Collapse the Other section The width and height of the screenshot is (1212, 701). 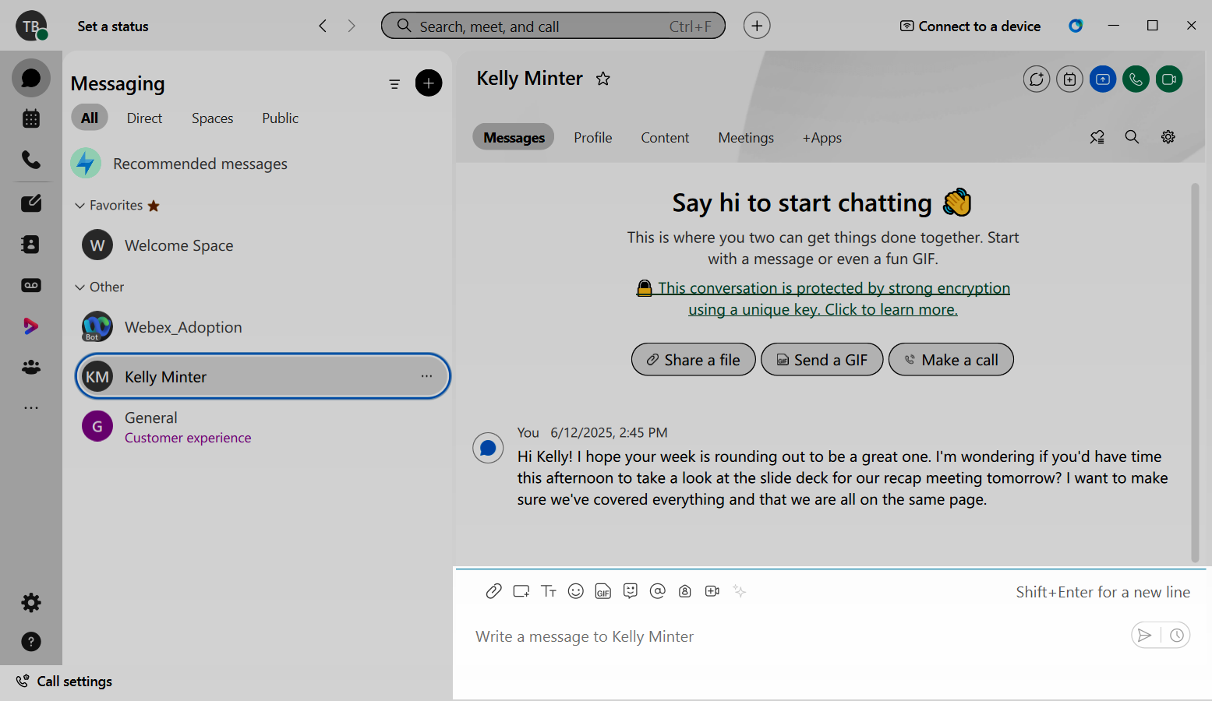pos(80,287)
